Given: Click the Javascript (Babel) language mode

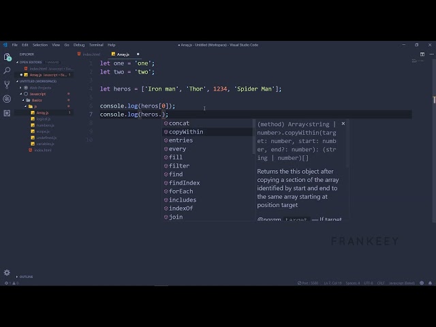Looking at the screenshot, I should [401, 283].
